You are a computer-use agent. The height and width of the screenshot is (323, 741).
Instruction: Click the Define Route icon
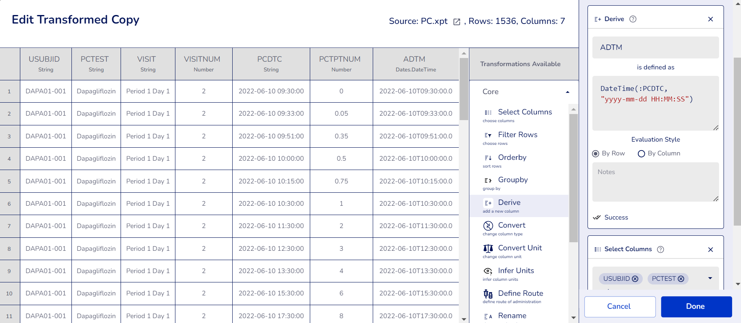pyautogui.click(x=488, y=294)
